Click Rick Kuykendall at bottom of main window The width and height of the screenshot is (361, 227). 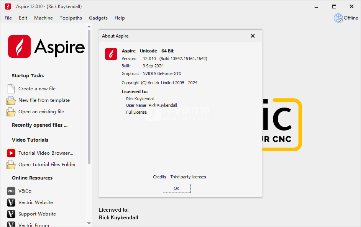click(x=118, y=217)
